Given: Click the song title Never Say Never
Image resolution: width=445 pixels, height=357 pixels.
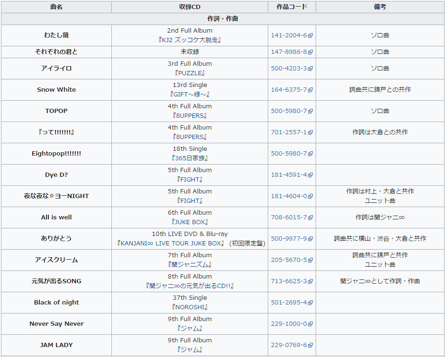Looking at the screenshot, I should tap(56, 323).
